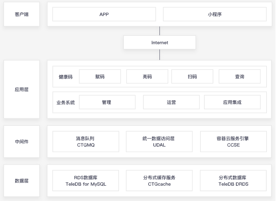Click the 应用层 layer label
The width and height of the screenshot is (277, 201).
click(22, 89)
